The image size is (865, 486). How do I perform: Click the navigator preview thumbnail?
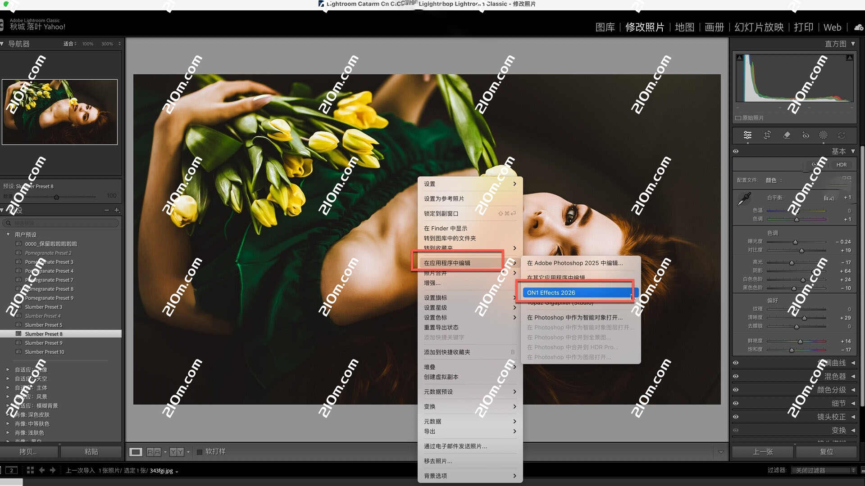(60, 112)
